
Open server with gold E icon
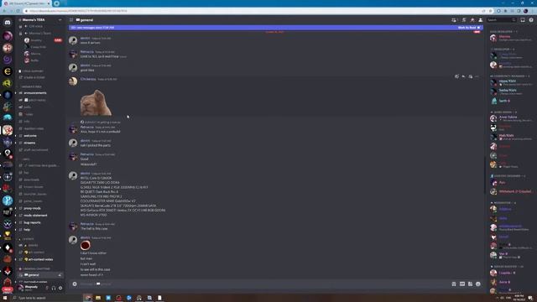pos(8,71)
